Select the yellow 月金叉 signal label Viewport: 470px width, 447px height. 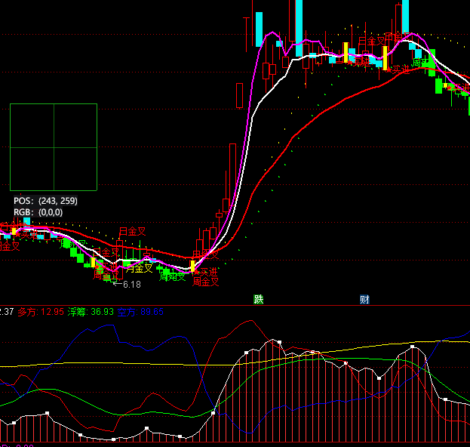pos(139,267)
